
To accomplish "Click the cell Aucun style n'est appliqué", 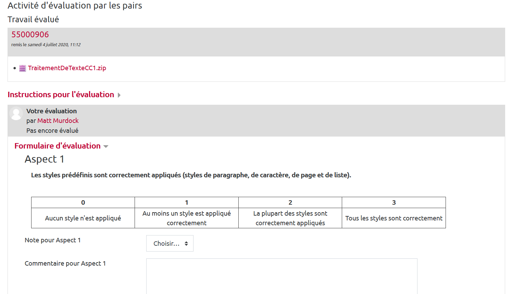I will (x=83, y=218).
